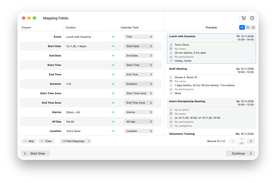Step down using the record down chevron
Screen dimensions: 276x183
[242, 143]
